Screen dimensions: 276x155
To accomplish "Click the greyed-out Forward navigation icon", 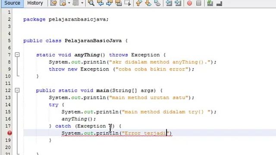I will pyautogui.click(x=76, y=3).
